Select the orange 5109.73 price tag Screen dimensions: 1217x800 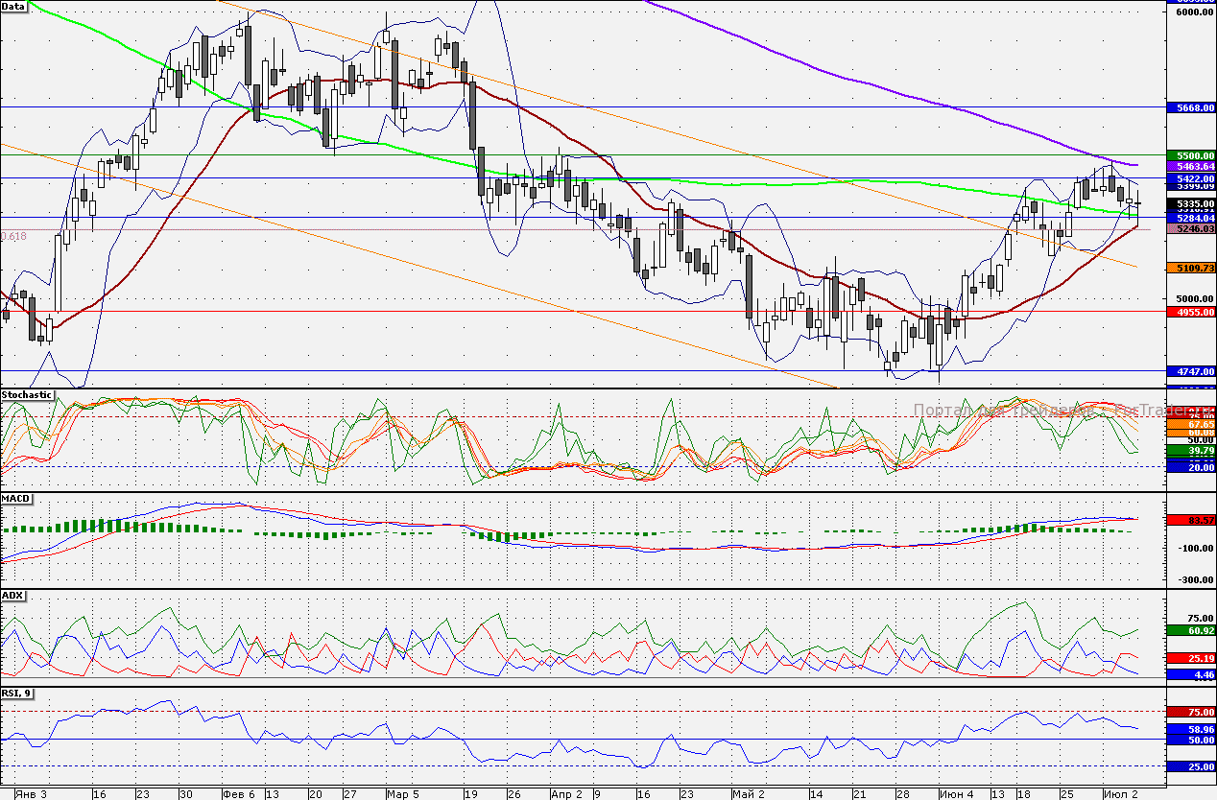click(x=1191, y=268)
